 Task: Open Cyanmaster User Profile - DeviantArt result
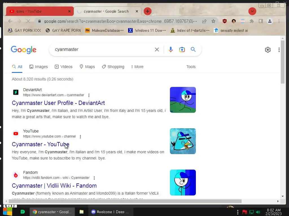pyautogui.click(x=58, y=103)
